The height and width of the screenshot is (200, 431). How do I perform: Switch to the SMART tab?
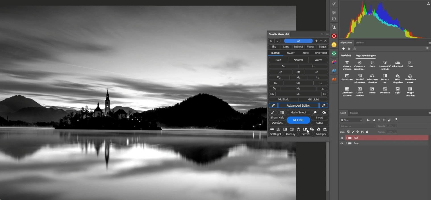(x=291, y=53)
